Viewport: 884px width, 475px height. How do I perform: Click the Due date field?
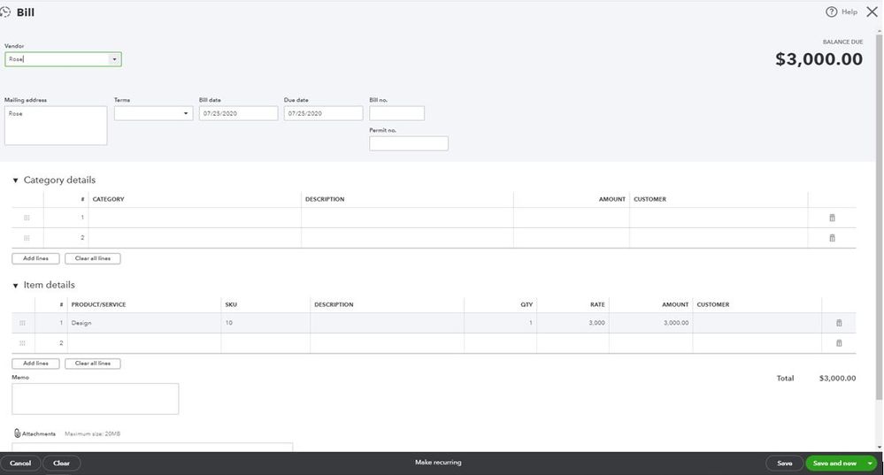click(324, 113)
